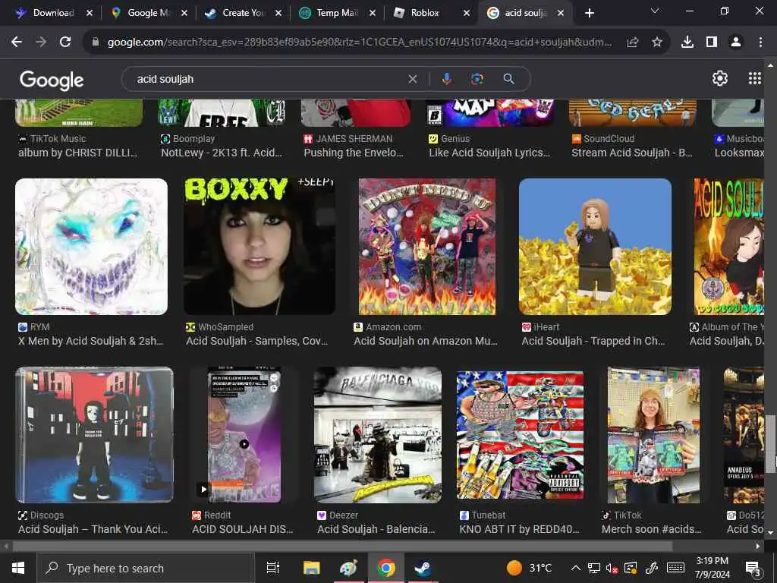
Task: Go to Google home via logo
Action: pos(52,80)
